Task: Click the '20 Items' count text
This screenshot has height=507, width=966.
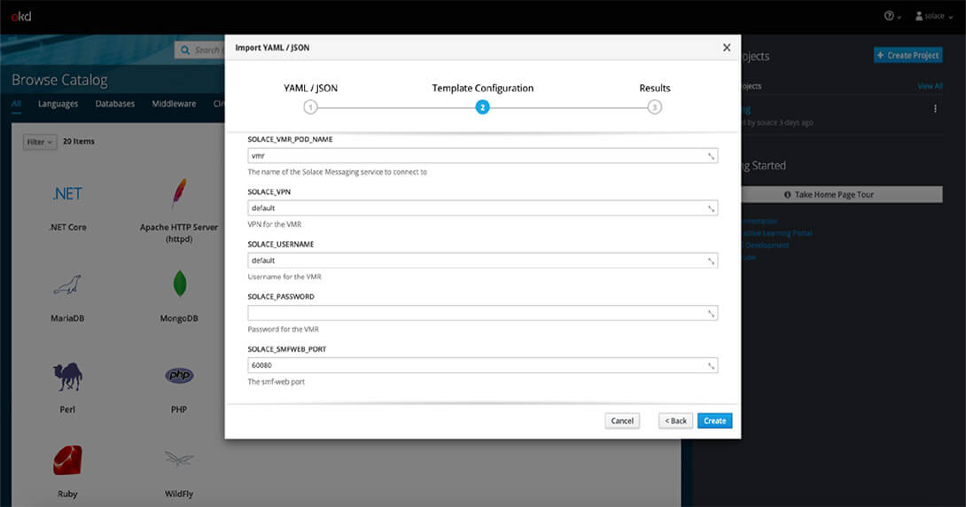Action: pyautogui.click(x=79, y=141)
